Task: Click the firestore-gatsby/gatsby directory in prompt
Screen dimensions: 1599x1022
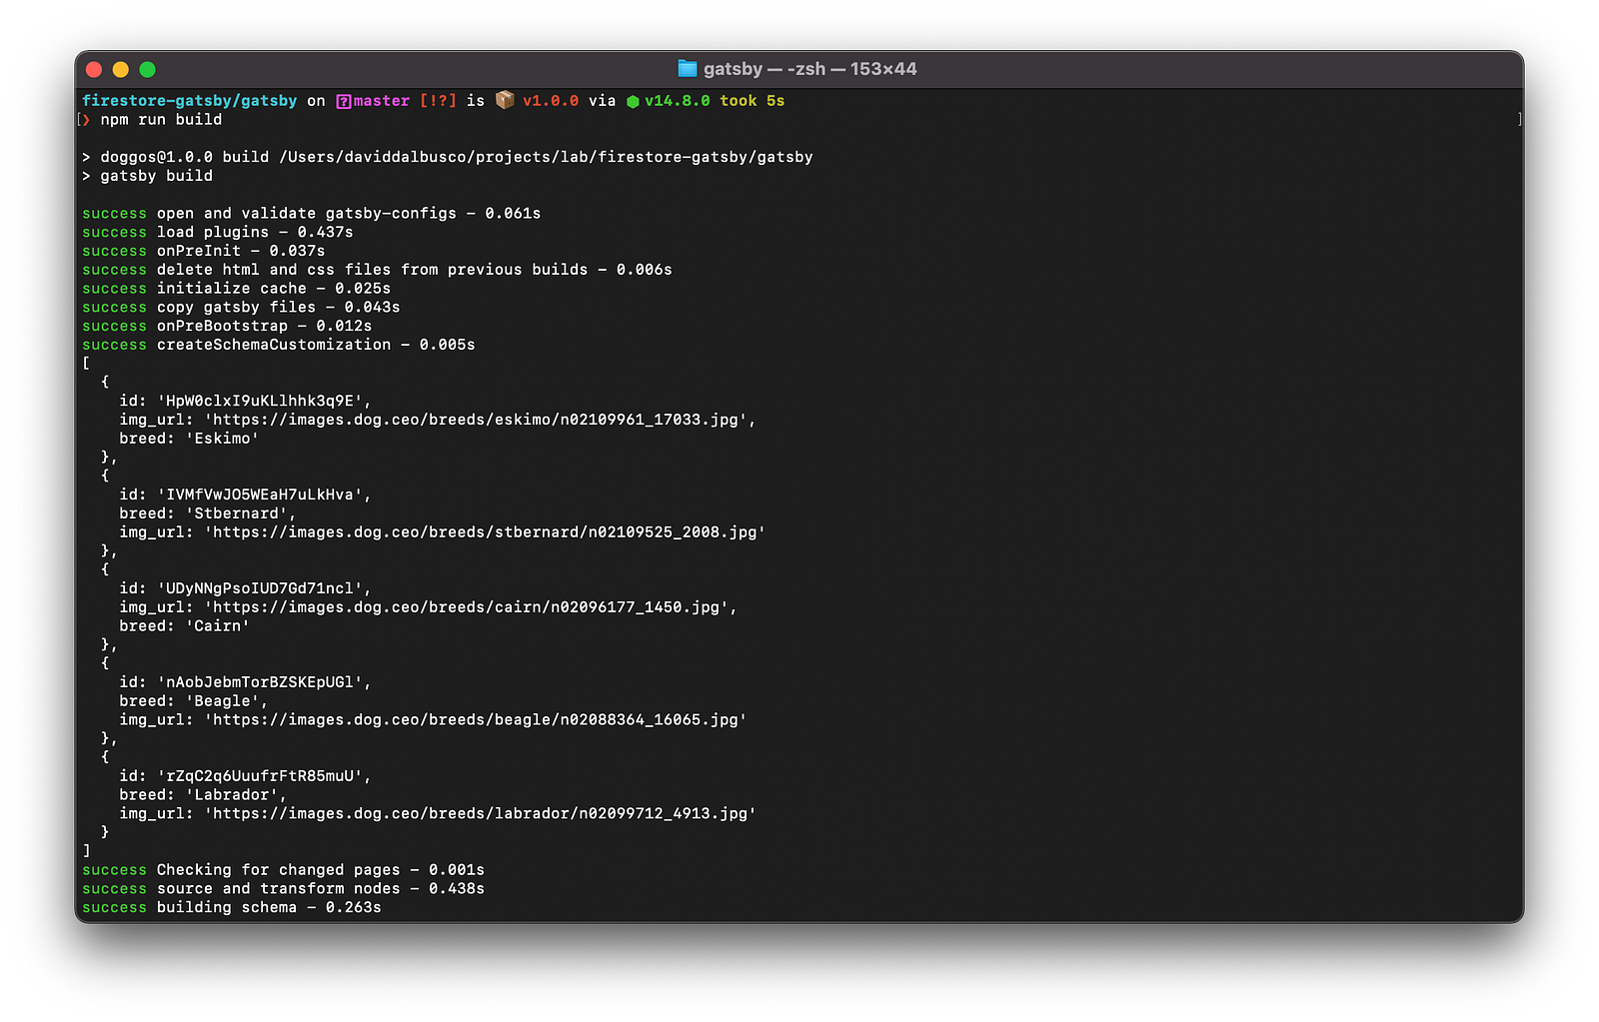Action: coord(189,101)
